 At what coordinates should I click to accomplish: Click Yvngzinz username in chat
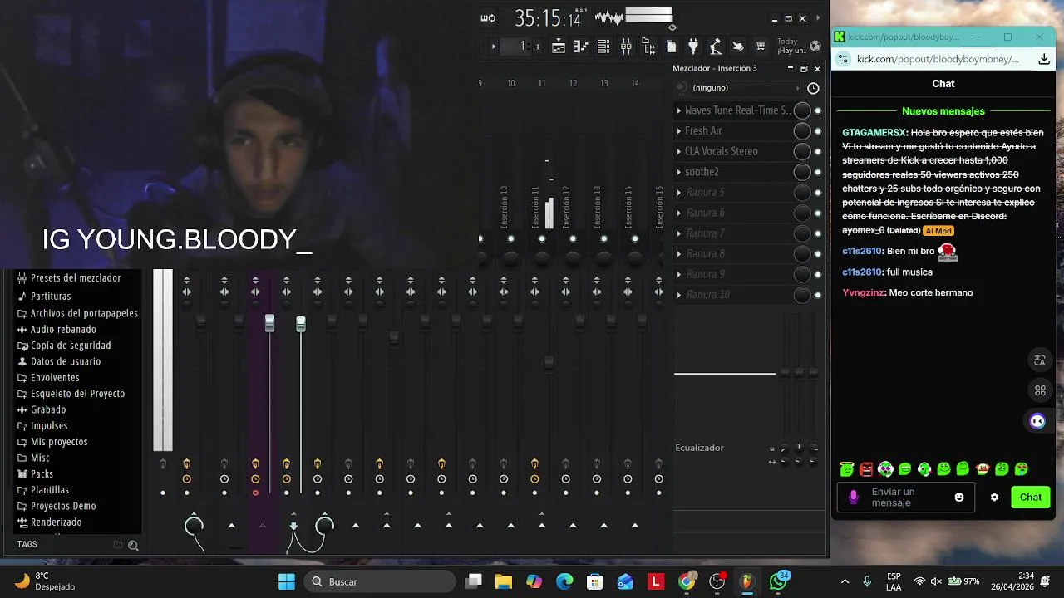863,292
